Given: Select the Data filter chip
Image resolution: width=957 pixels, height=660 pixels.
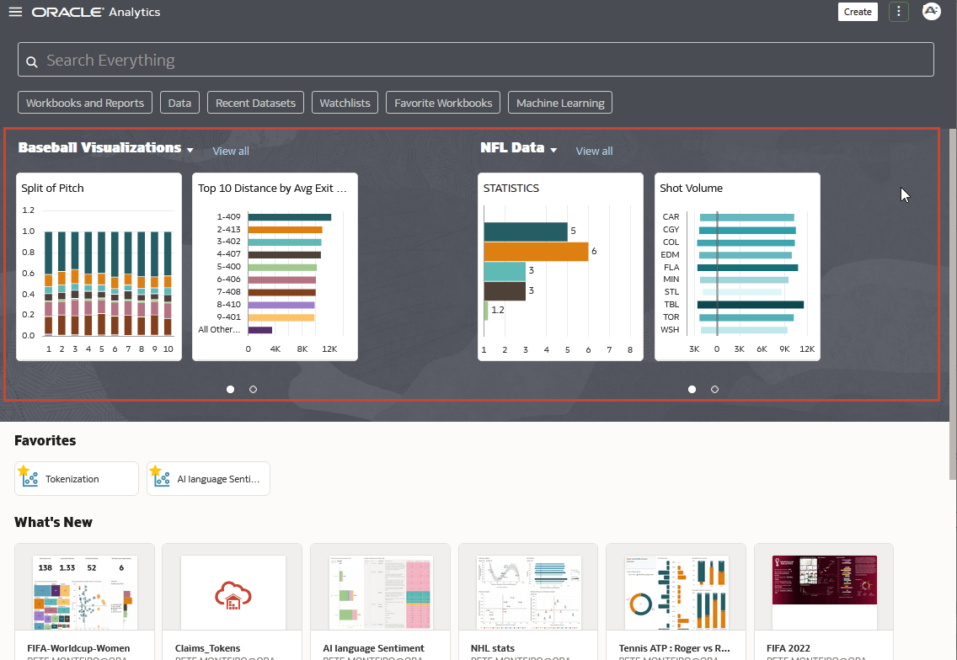Looking at the screenshot, I should 179,103.
